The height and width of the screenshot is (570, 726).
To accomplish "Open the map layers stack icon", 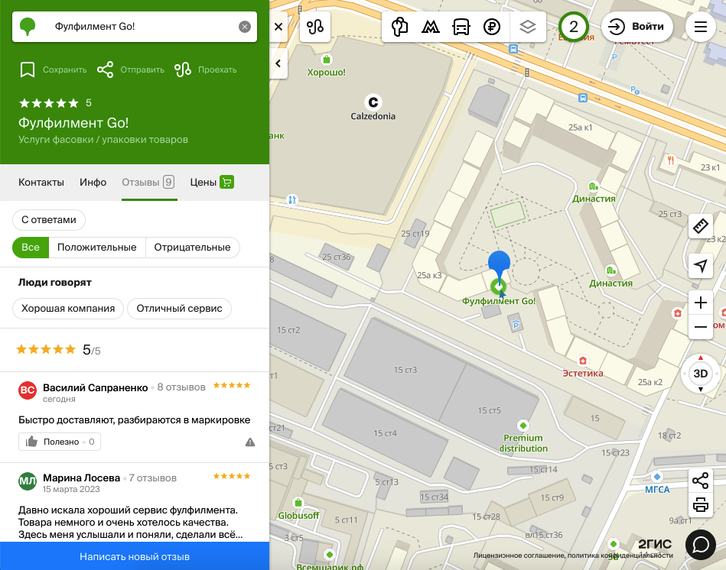I will 527,27.
